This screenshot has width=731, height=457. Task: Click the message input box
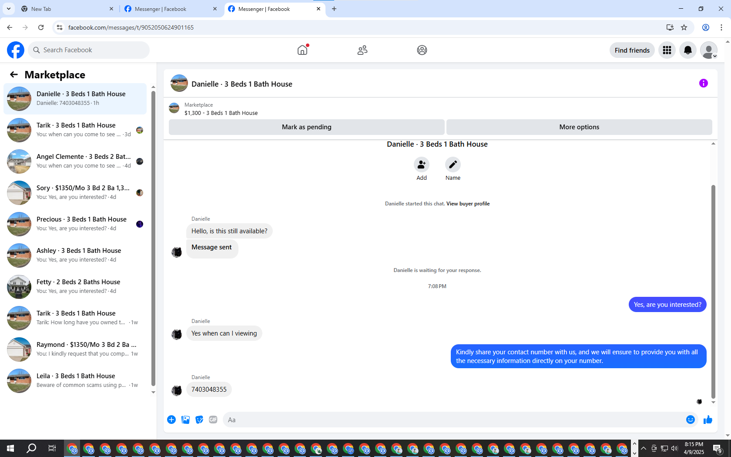(453, 420)
